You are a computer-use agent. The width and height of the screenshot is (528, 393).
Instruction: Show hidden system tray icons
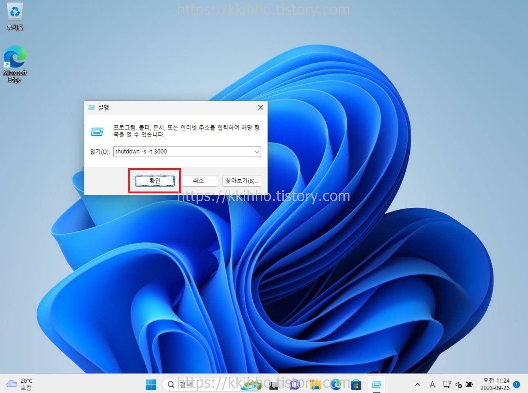[418, 385]
